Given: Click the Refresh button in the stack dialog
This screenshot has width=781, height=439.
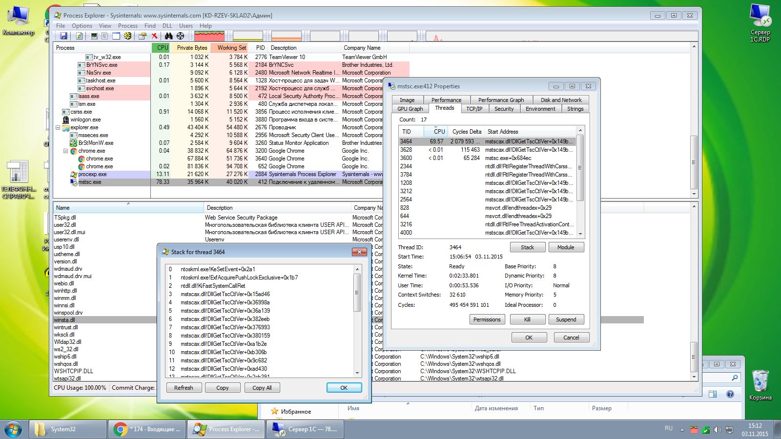Looking at the screenshot, I should click(184, 388).
